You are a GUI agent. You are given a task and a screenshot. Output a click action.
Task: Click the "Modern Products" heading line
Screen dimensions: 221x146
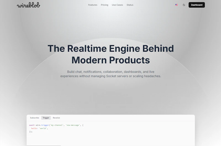(x=111, y=60)
